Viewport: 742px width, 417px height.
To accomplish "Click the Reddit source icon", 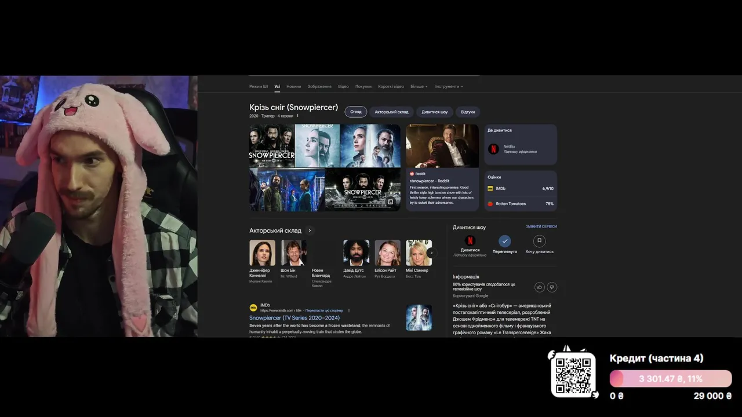I will click(x=412, y=174).
